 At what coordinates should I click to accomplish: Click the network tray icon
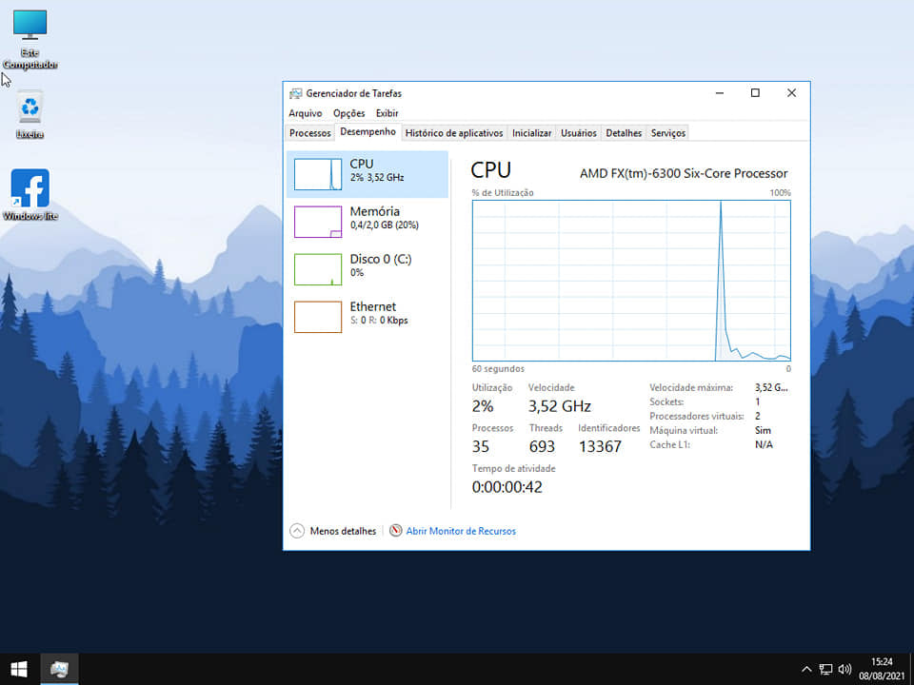point(825,669)
